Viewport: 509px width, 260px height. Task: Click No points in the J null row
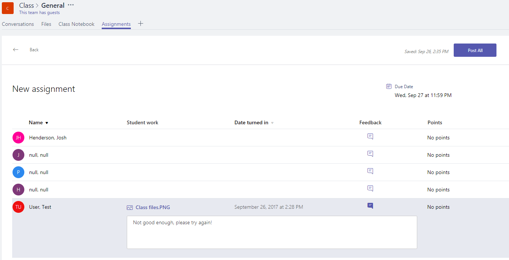tap(439, 155)
